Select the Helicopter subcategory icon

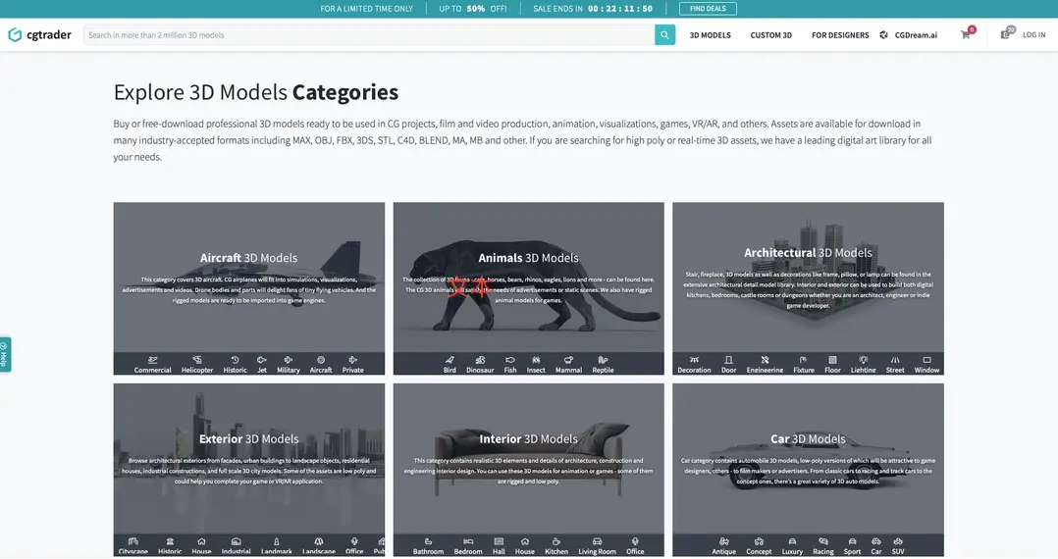[197, 364]
